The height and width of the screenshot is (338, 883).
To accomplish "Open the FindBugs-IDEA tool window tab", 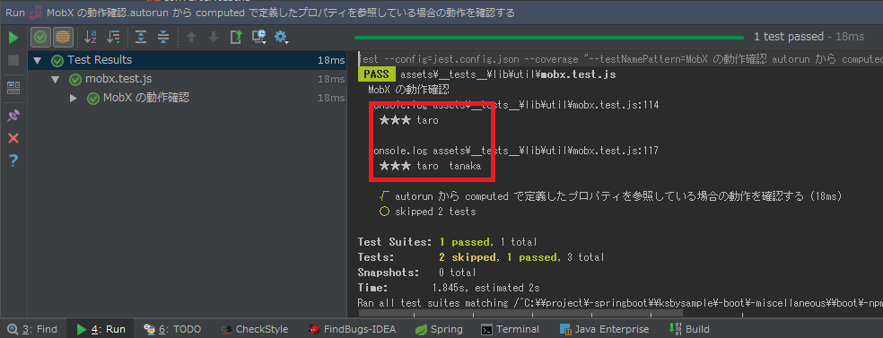I will [352, 329].
